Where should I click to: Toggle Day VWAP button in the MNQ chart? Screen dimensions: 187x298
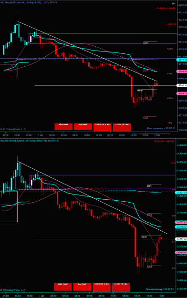click(82, 287)
